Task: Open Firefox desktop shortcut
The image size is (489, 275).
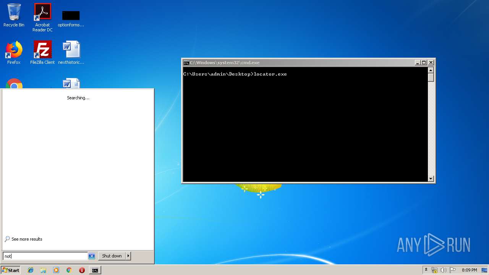Action: tap(14, 52)
